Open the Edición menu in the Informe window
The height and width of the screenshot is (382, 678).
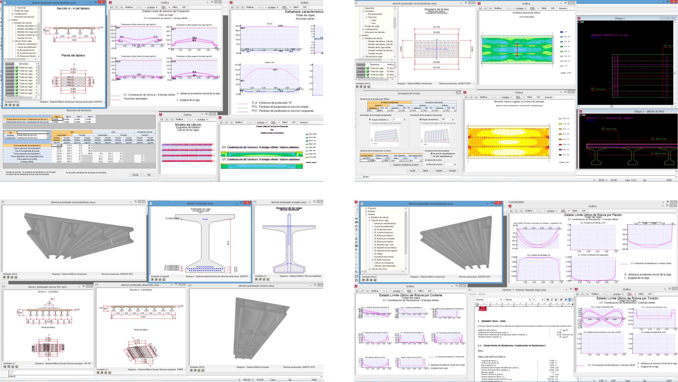(482, 294)
